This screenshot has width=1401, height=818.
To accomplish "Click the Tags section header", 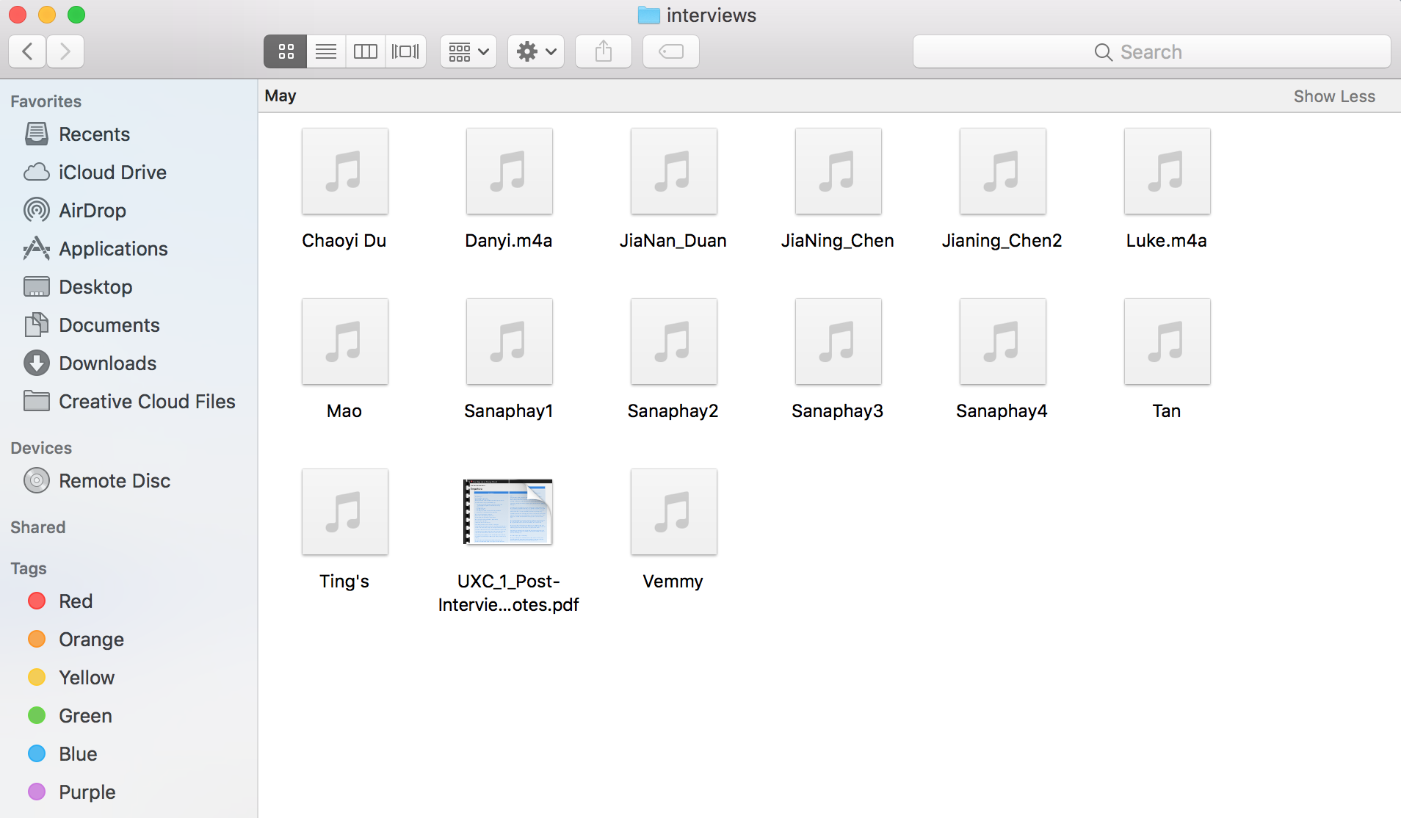I will coord(29,568).
